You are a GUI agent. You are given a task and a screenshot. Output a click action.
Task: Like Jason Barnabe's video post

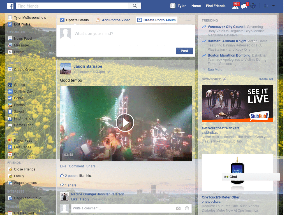tap(63, 166)
